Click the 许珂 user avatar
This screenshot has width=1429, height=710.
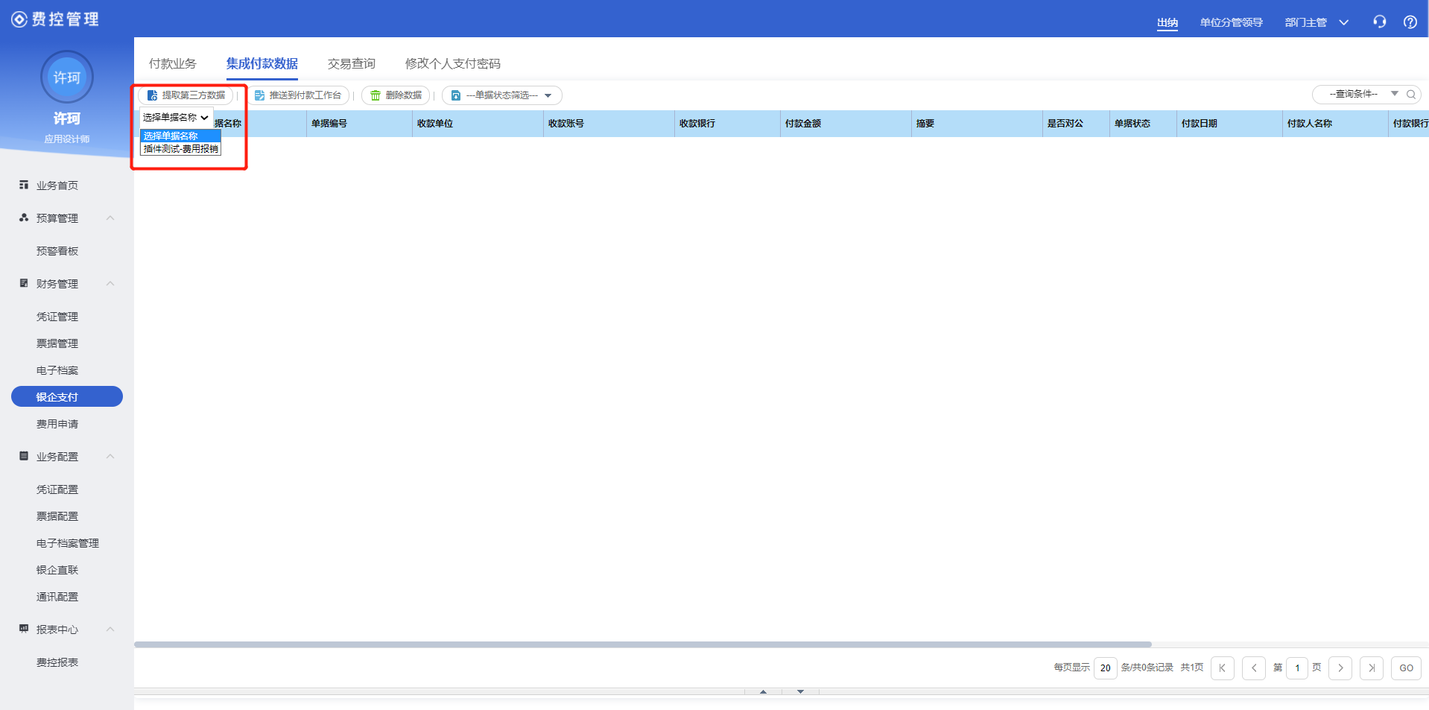(67, 77)
